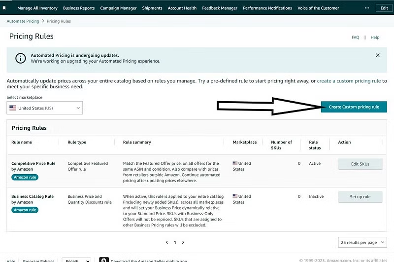Click the Automate Pricing breadcrumb

23,21
